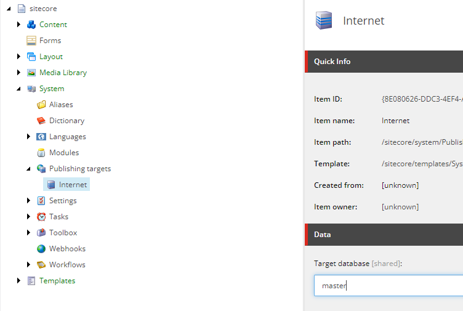The height and width of the screenshot is (311, 463).
Task: Select the Dictionary red book icon
Action: [x=41, y=121]
